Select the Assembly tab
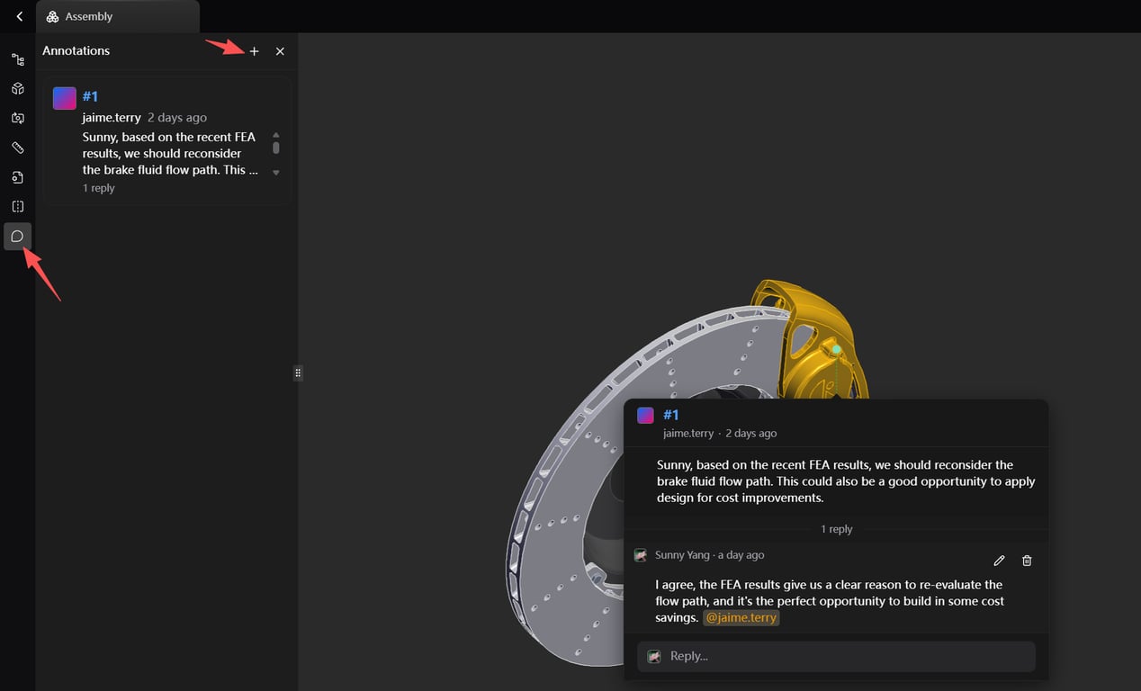Image resolution: width=1141 pixels, height=691 pixels. click(118, 16)
